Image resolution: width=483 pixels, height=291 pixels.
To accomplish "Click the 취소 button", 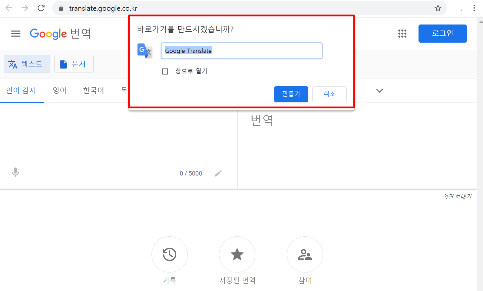I will 329,94.
